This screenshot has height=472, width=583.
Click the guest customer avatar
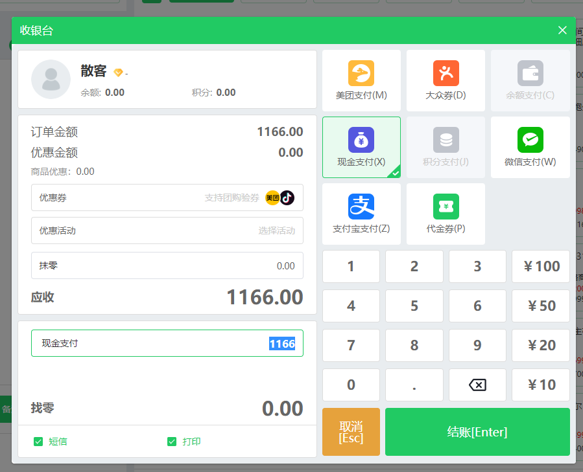coord(51,79)
